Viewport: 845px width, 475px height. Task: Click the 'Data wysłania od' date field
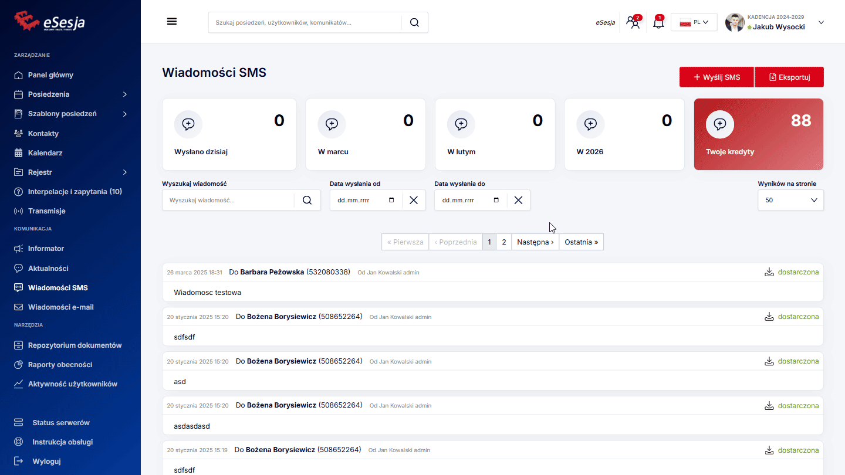[359, 200]
